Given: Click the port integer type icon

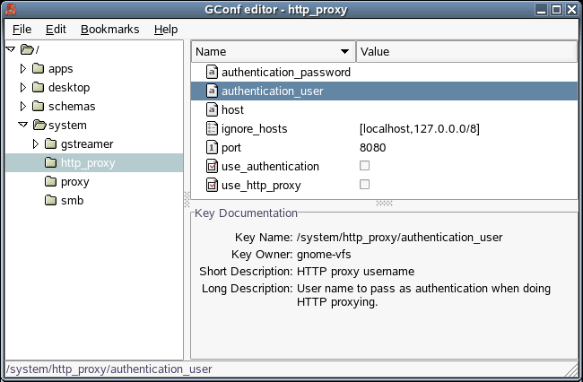Looking at the screenshot, I should 213,147.
